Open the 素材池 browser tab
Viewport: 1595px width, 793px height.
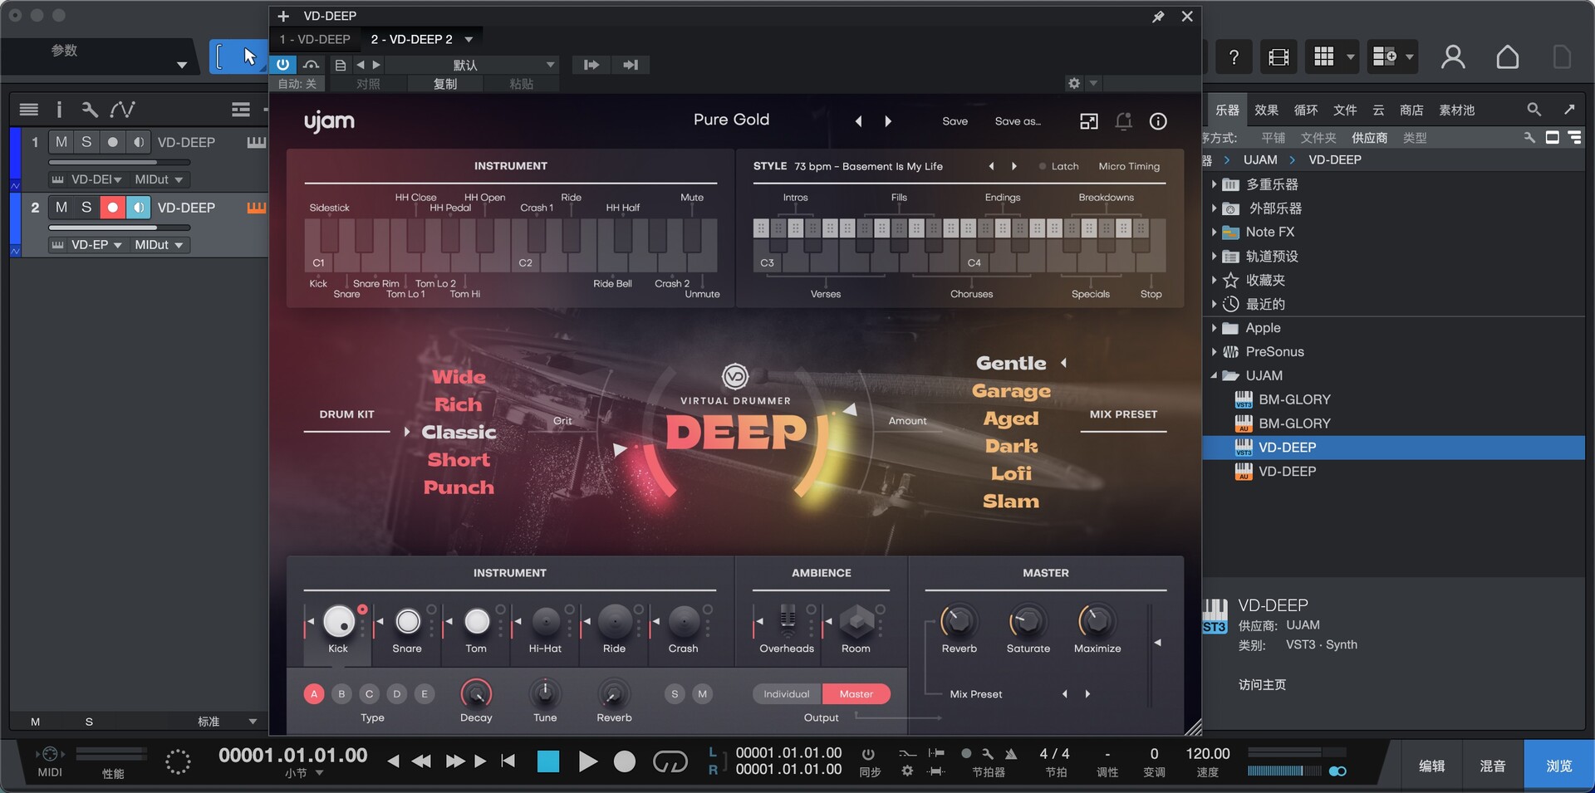coord(1457,110)
